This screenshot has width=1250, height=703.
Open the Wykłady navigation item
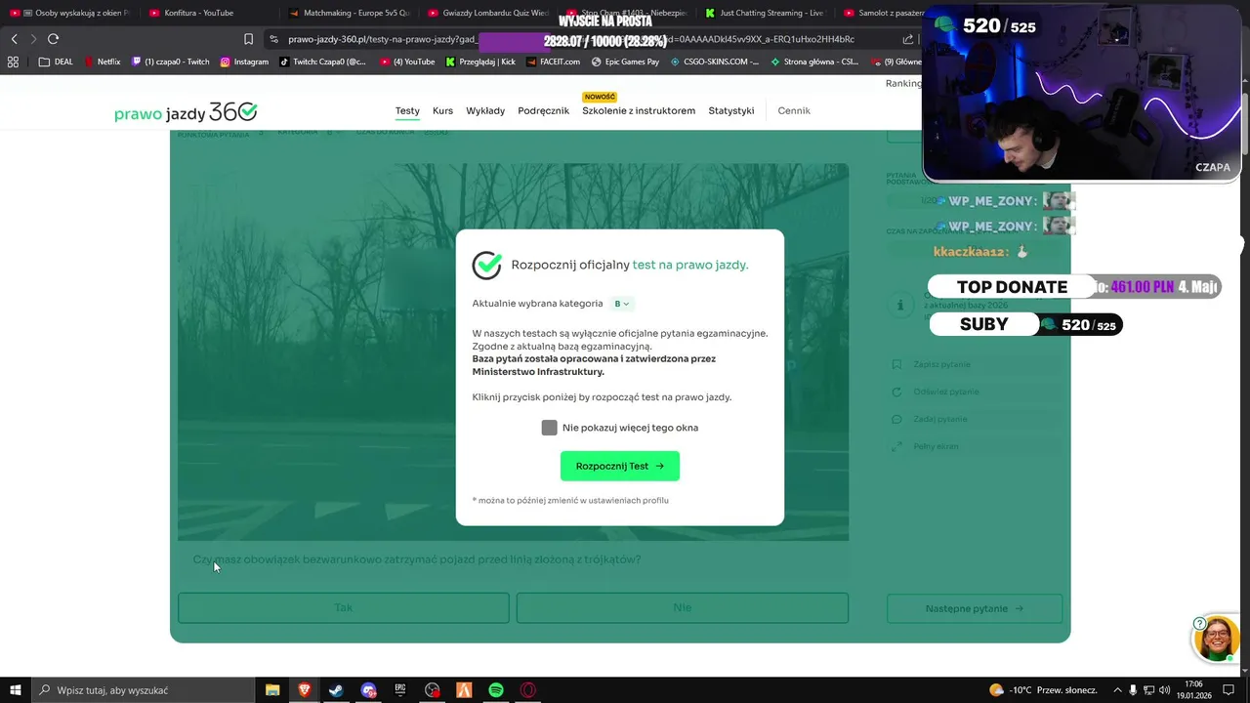pyautogui.click(x=485, y=110)
